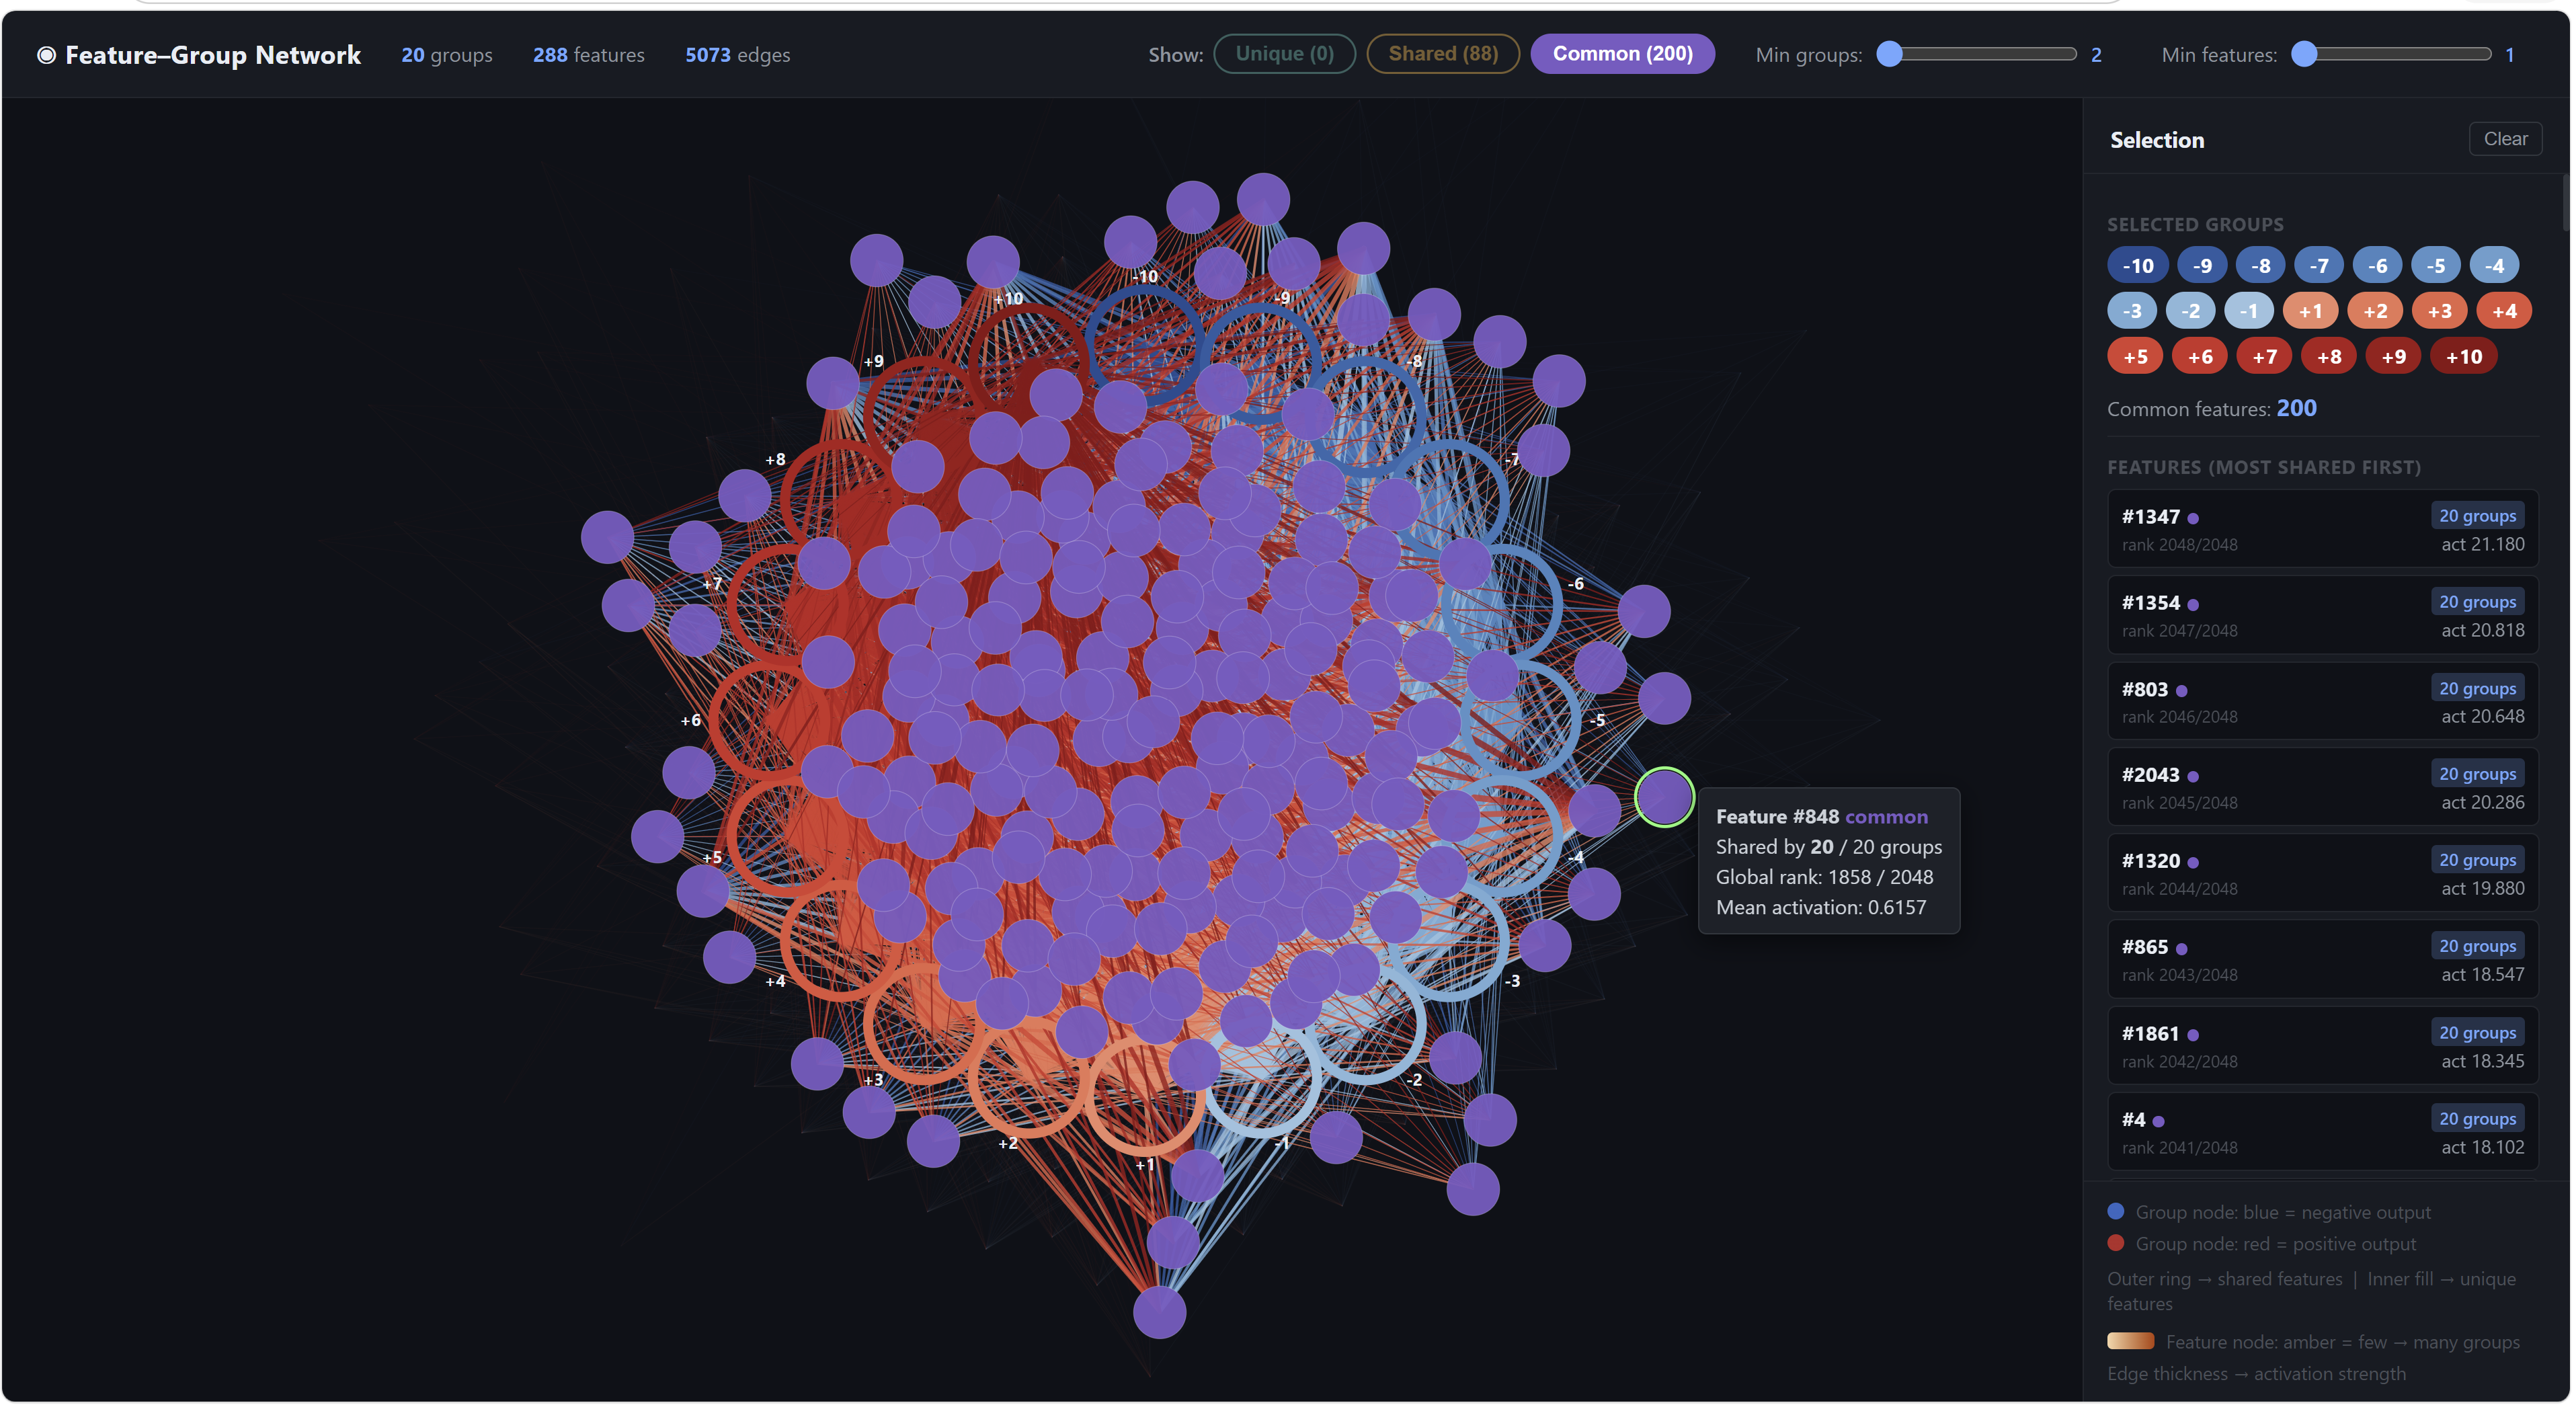Click the +1 group ring node
Screen dimensions: 2576x1405
pyautogui.click(x=1144, y=1097)
